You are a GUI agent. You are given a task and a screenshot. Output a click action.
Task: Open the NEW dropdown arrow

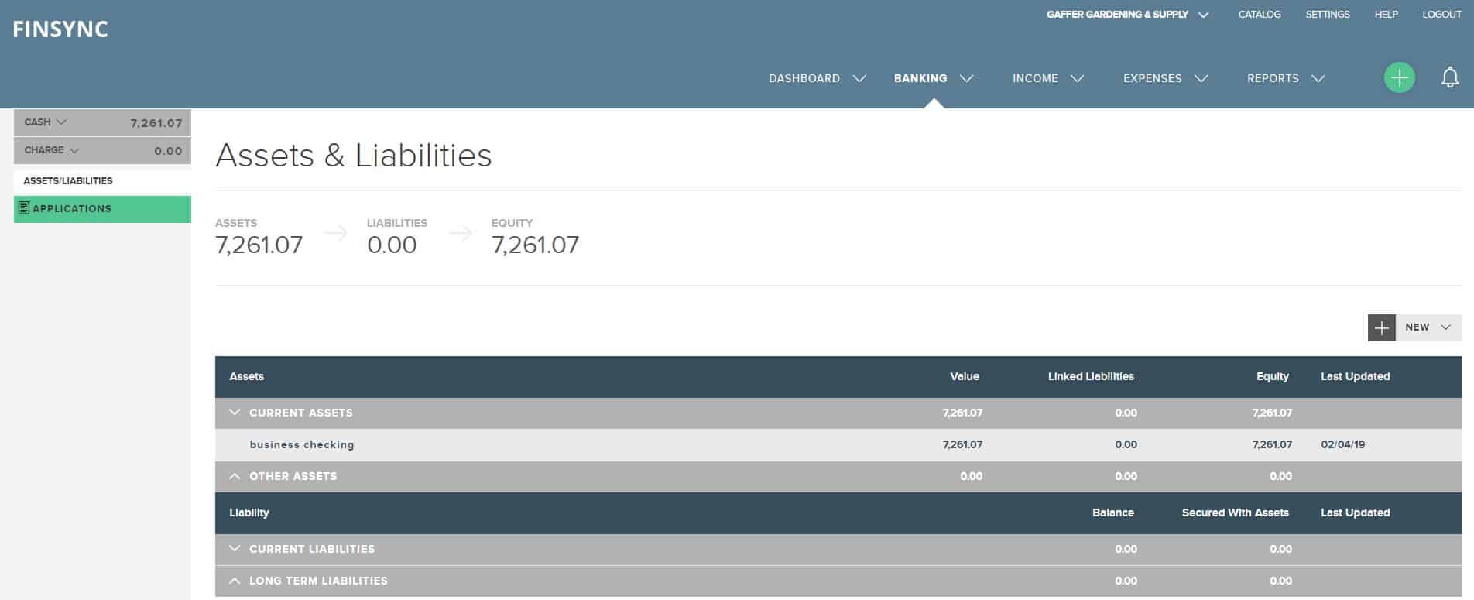(x=1445, y=327)
